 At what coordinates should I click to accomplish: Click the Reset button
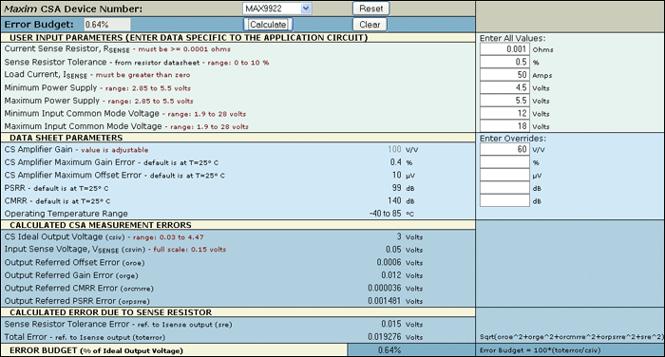point(370,9)
